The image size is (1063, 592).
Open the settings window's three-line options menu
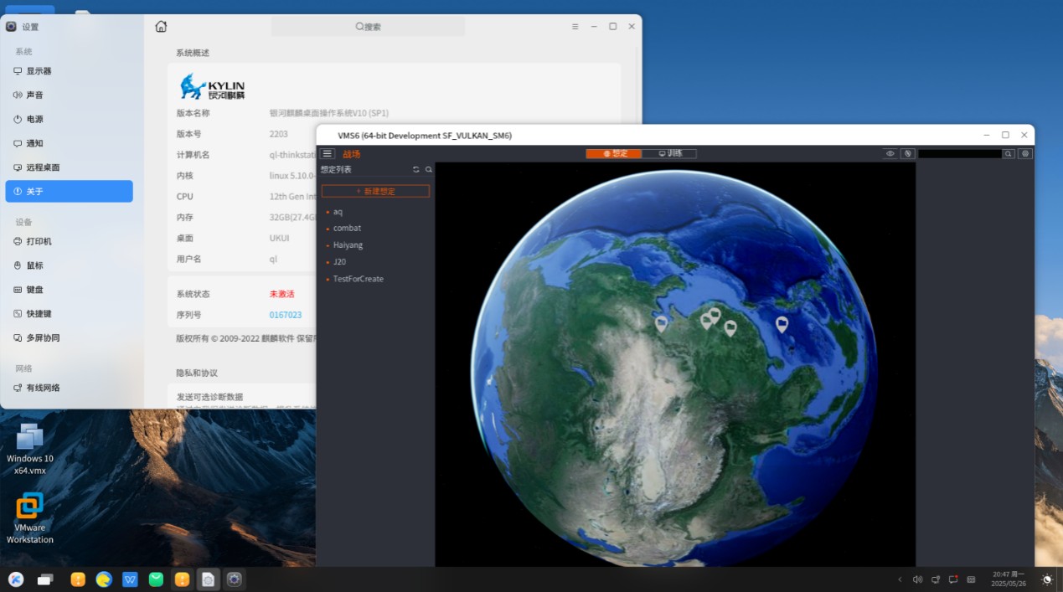[575, 27]
